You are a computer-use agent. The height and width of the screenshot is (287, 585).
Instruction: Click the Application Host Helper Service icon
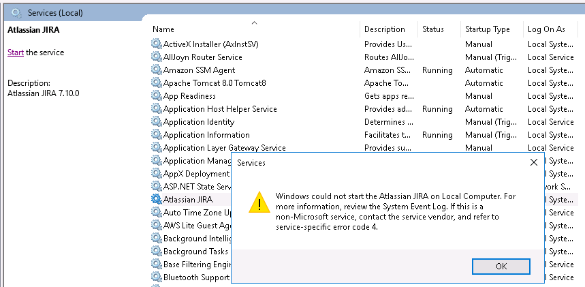[157, 109]
